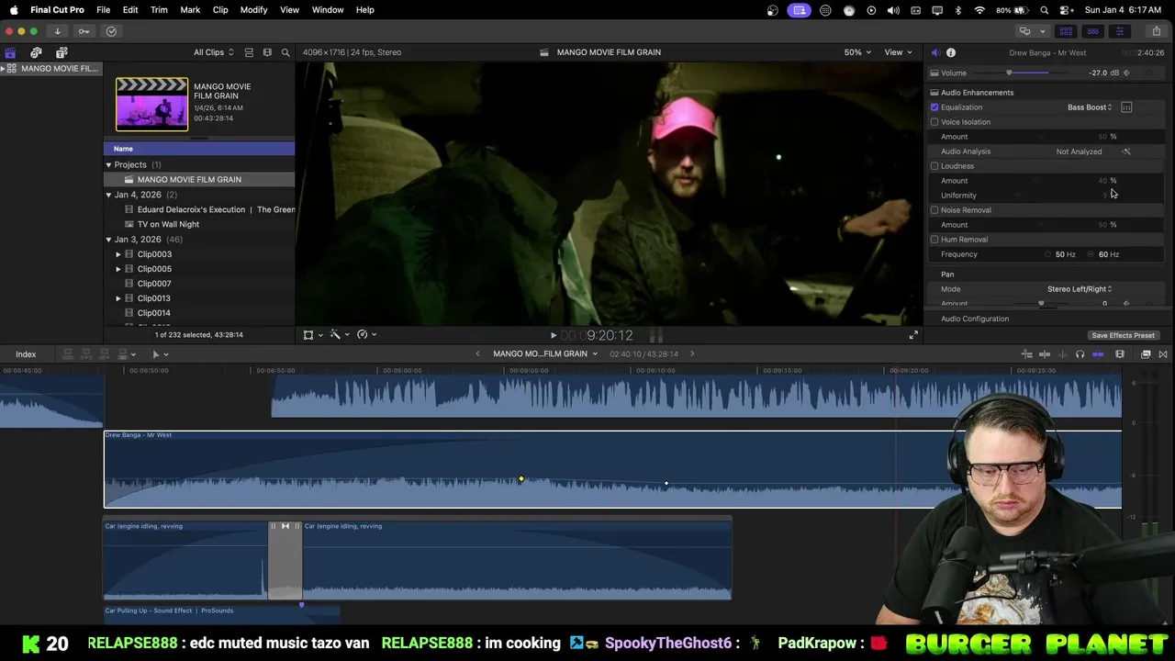Enable the Noise Removal checkbox

934,210
